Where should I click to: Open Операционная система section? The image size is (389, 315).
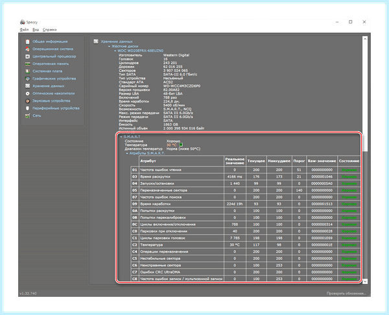tap(53, 49)
